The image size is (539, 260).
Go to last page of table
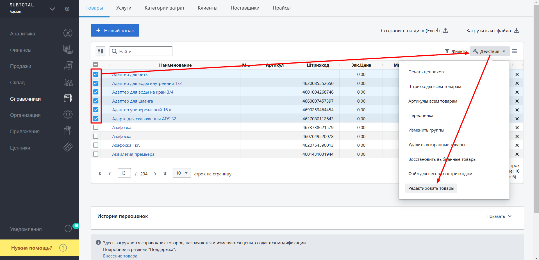(x=165, y=174)
